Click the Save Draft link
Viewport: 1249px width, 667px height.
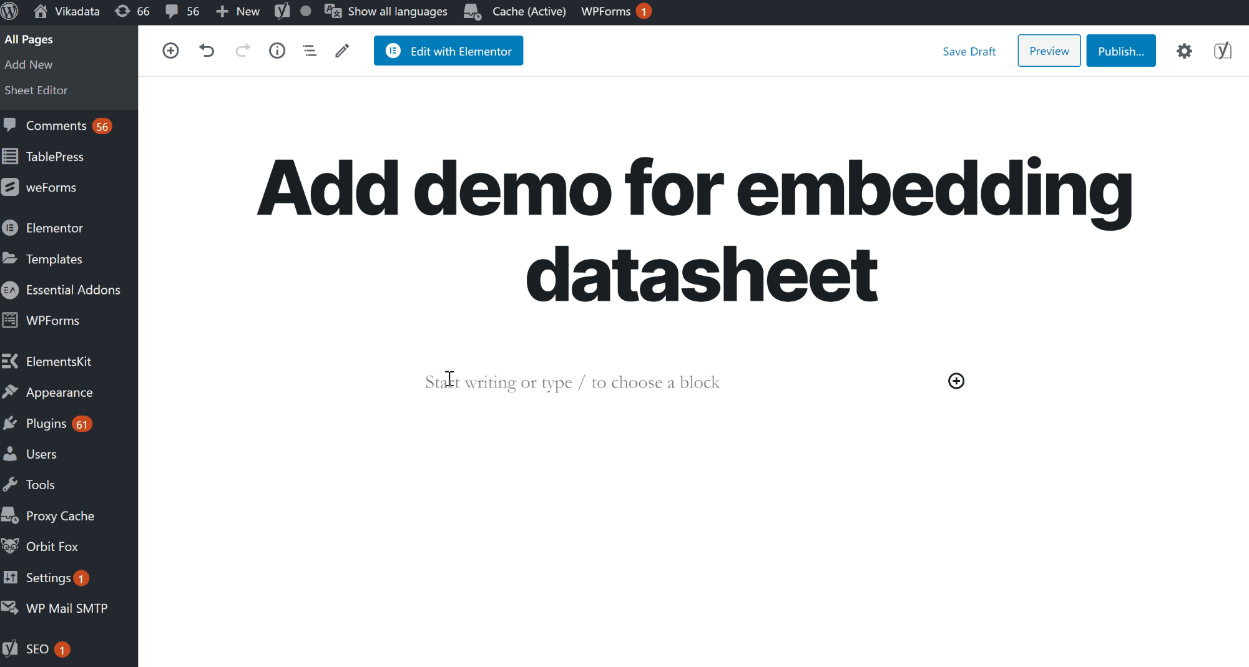point(969,51)
